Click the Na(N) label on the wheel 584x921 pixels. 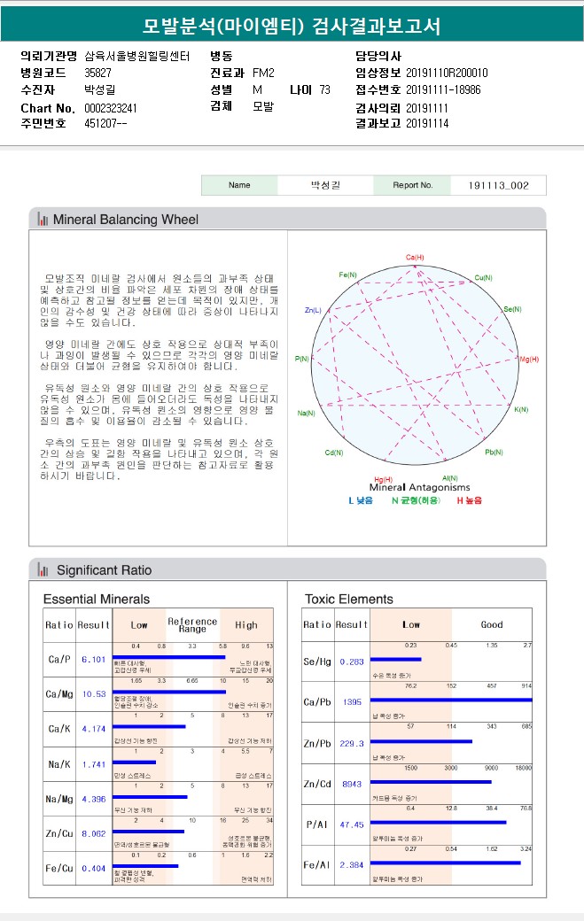(x=306, y=413)
